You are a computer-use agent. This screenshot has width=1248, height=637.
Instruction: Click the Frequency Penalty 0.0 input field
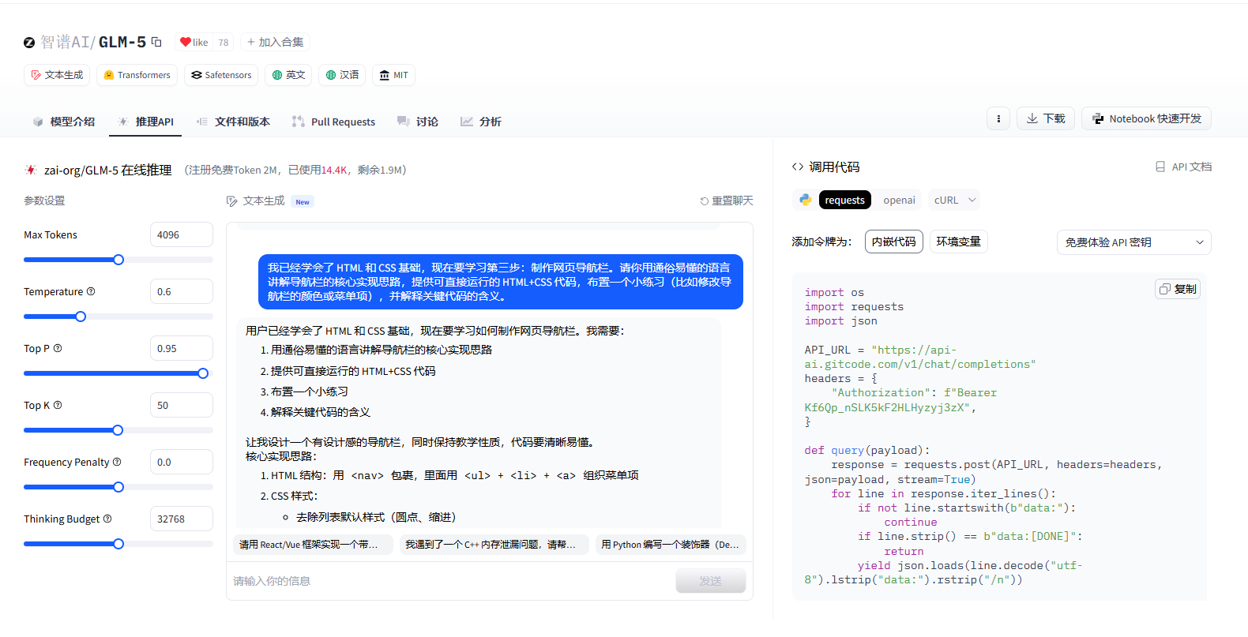182,462
